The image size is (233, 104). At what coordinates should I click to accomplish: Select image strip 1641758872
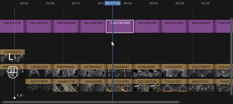coord(201,70)
